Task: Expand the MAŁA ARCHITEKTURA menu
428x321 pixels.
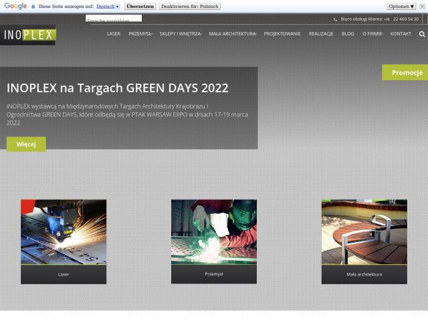Action: coord(233,34)
